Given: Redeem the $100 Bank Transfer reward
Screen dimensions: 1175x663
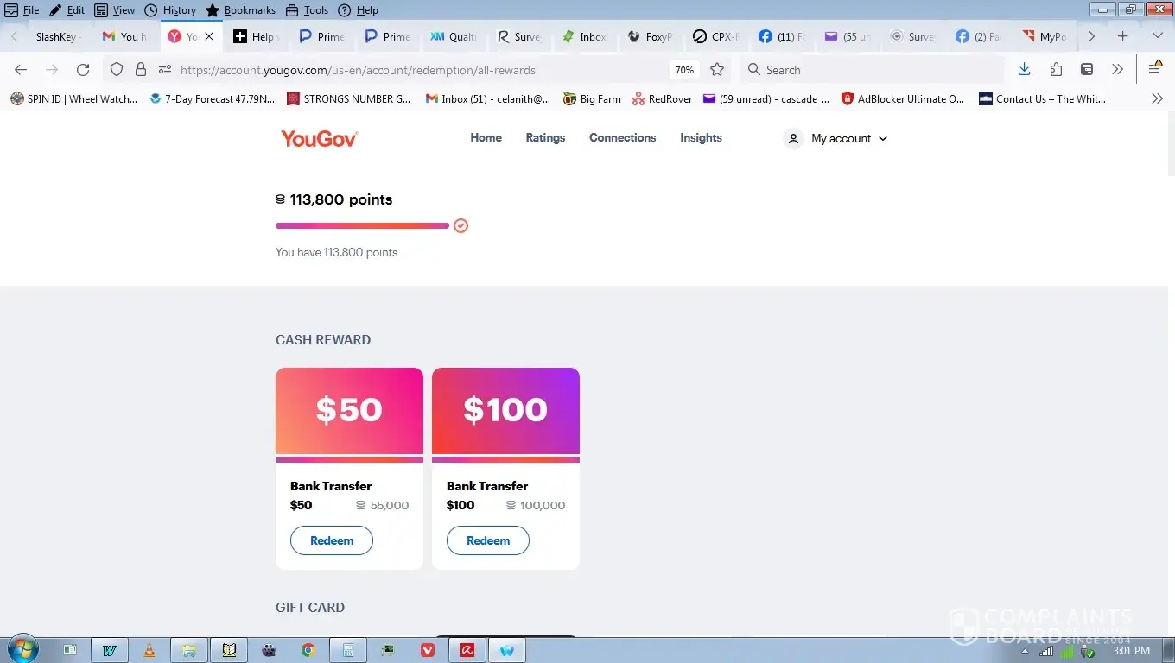Looking at the screenshot, I should click(488, 540).
